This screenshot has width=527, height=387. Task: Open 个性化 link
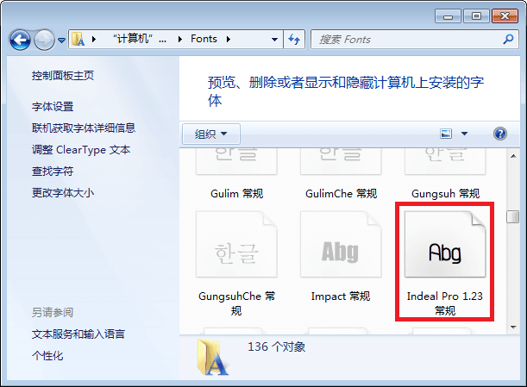tap(47, 355)
